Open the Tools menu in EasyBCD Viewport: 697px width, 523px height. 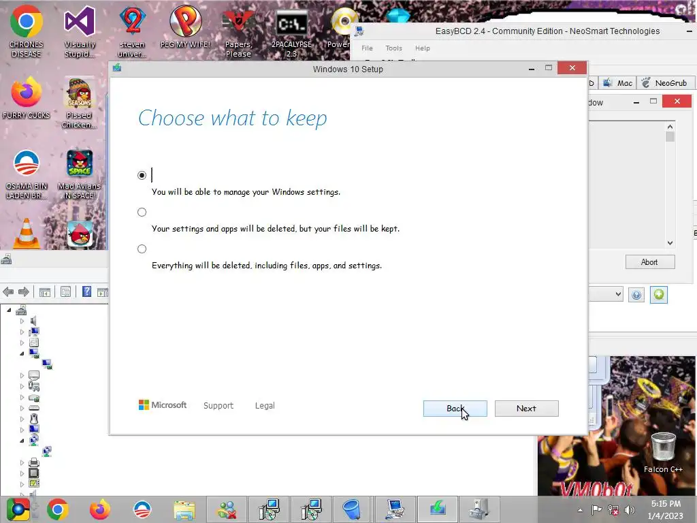click(x=394, y=48)
